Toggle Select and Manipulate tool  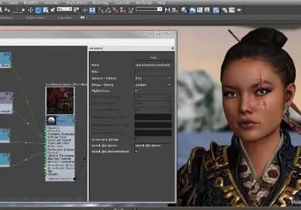pos(84,10)
